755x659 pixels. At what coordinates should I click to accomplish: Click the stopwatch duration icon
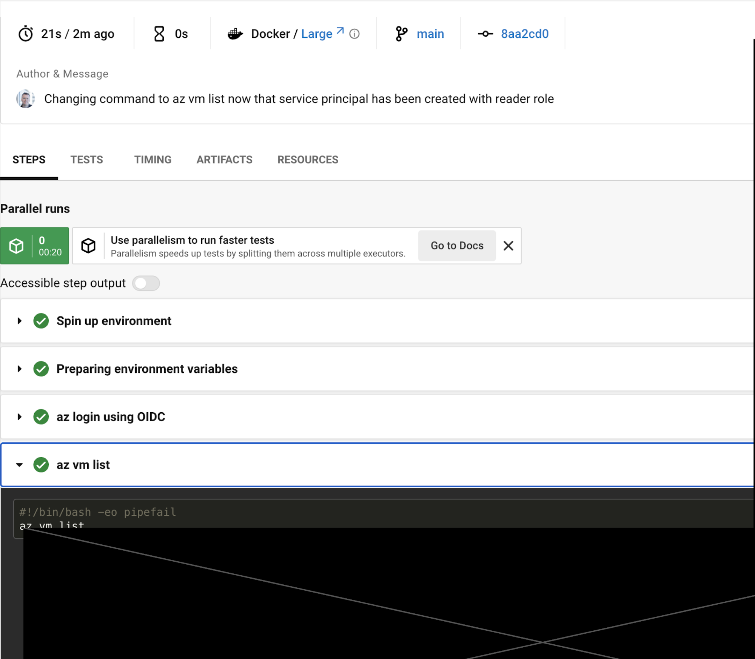(x=26, y=34)
